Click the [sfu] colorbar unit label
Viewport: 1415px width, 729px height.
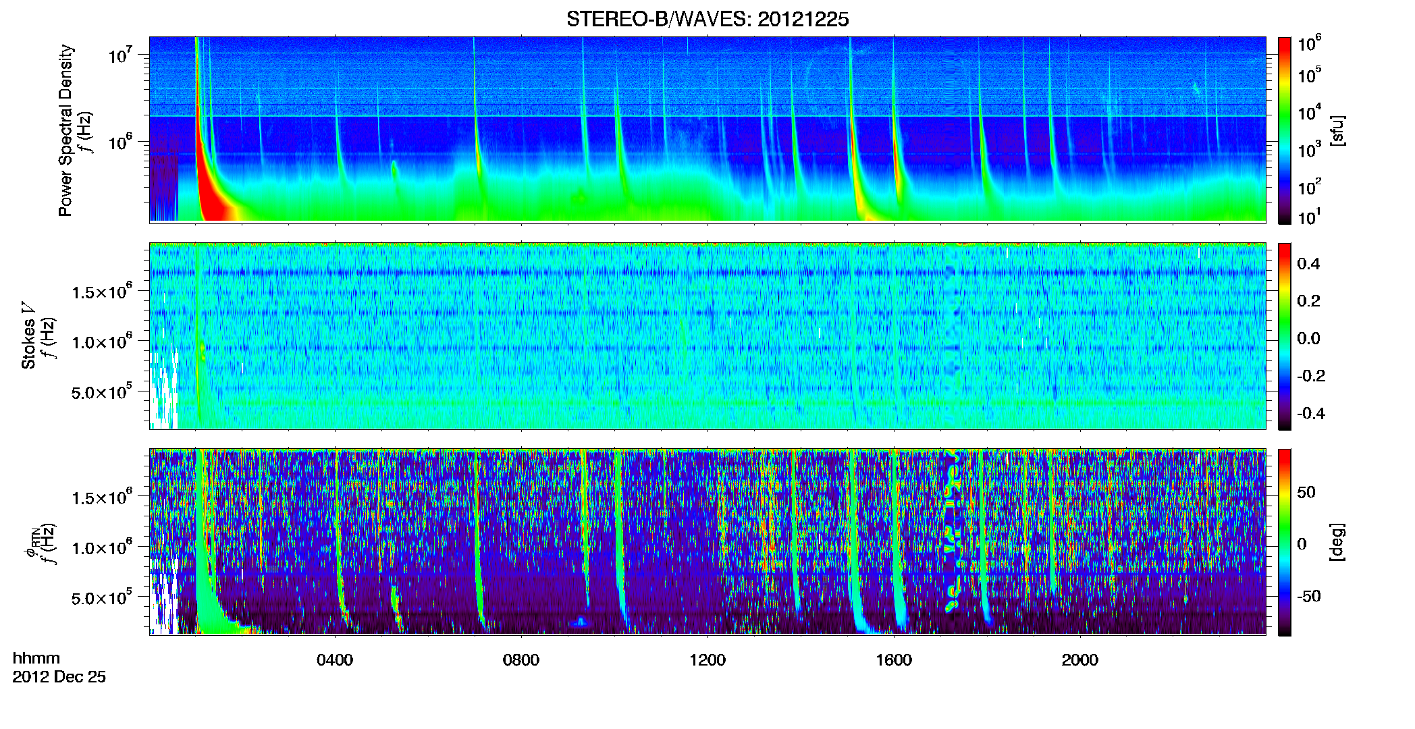1337,130
